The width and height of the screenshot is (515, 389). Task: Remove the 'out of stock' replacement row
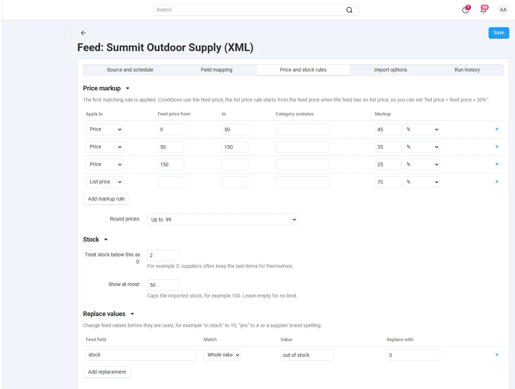pos(497,355)
